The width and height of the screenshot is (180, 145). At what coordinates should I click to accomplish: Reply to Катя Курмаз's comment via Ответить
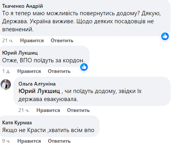(x=59, y=141)
